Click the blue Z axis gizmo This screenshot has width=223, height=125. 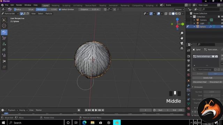coord(177,19)
